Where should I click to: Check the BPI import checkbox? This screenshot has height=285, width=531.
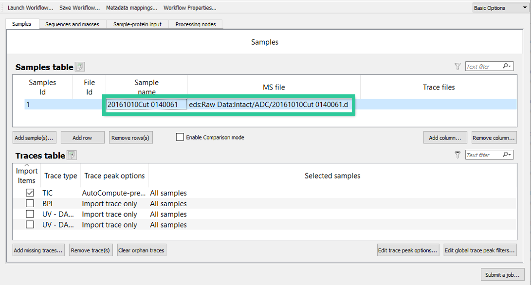[x=30, y=203]
